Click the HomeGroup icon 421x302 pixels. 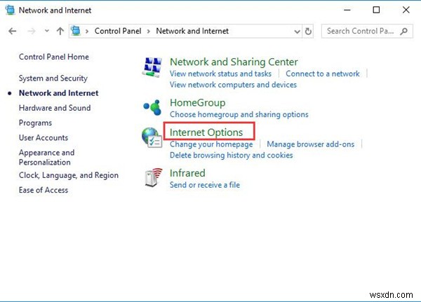152,107
